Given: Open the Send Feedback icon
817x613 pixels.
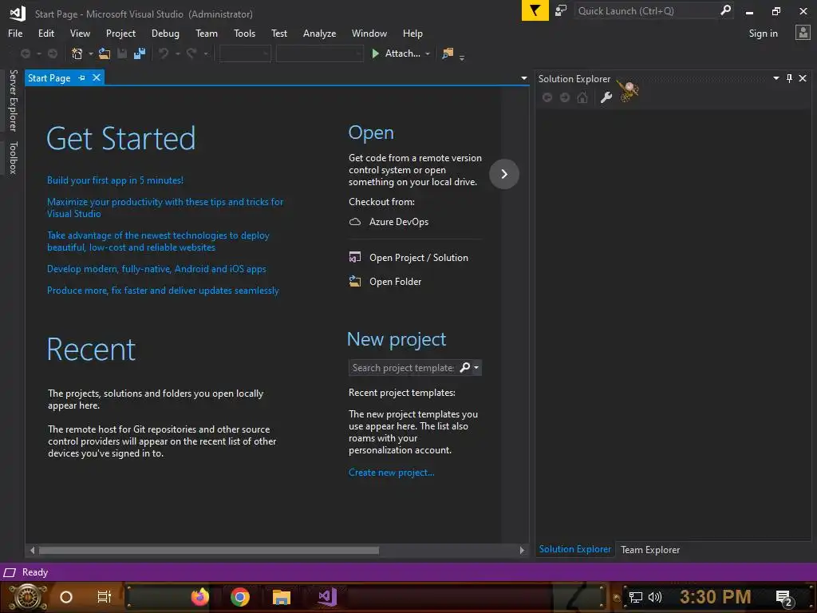Looking at the screenshot, I should pos(561,10).
